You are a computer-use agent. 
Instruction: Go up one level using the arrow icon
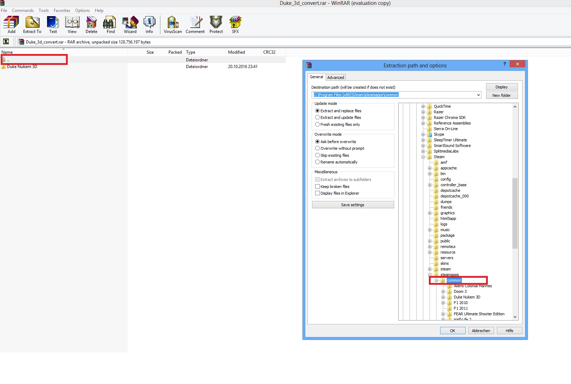pyautogui.click(x=6, y=42)
